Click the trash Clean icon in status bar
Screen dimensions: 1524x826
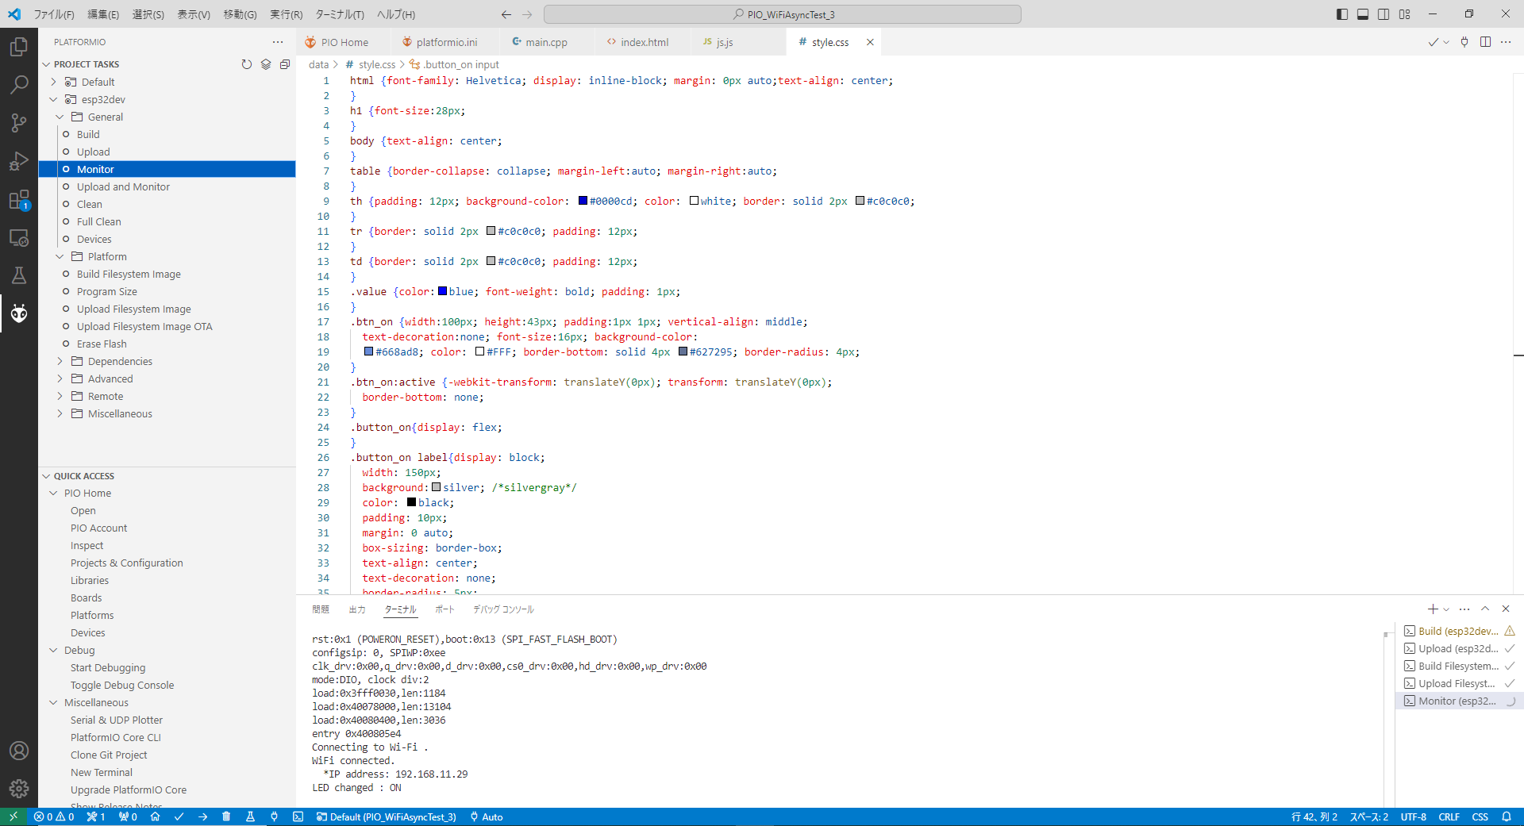pos(226,816)
